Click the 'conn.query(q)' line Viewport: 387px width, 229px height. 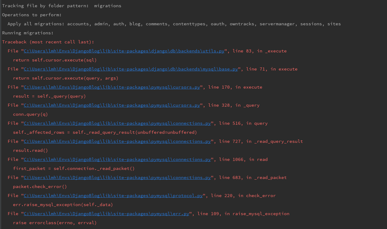pyautogui.click(x=30, y=114)
